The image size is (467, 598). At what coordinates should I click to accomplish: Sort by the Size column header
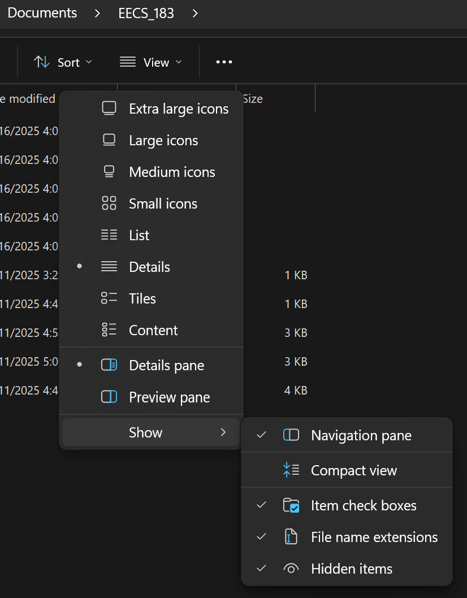pyautogui.click(x=253, y=99)
